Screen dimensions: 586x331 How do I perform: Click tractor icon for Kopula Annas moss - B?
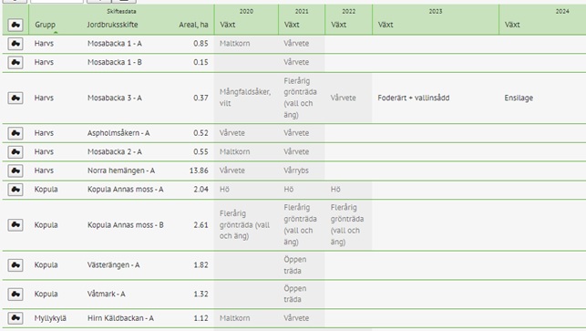15,225
